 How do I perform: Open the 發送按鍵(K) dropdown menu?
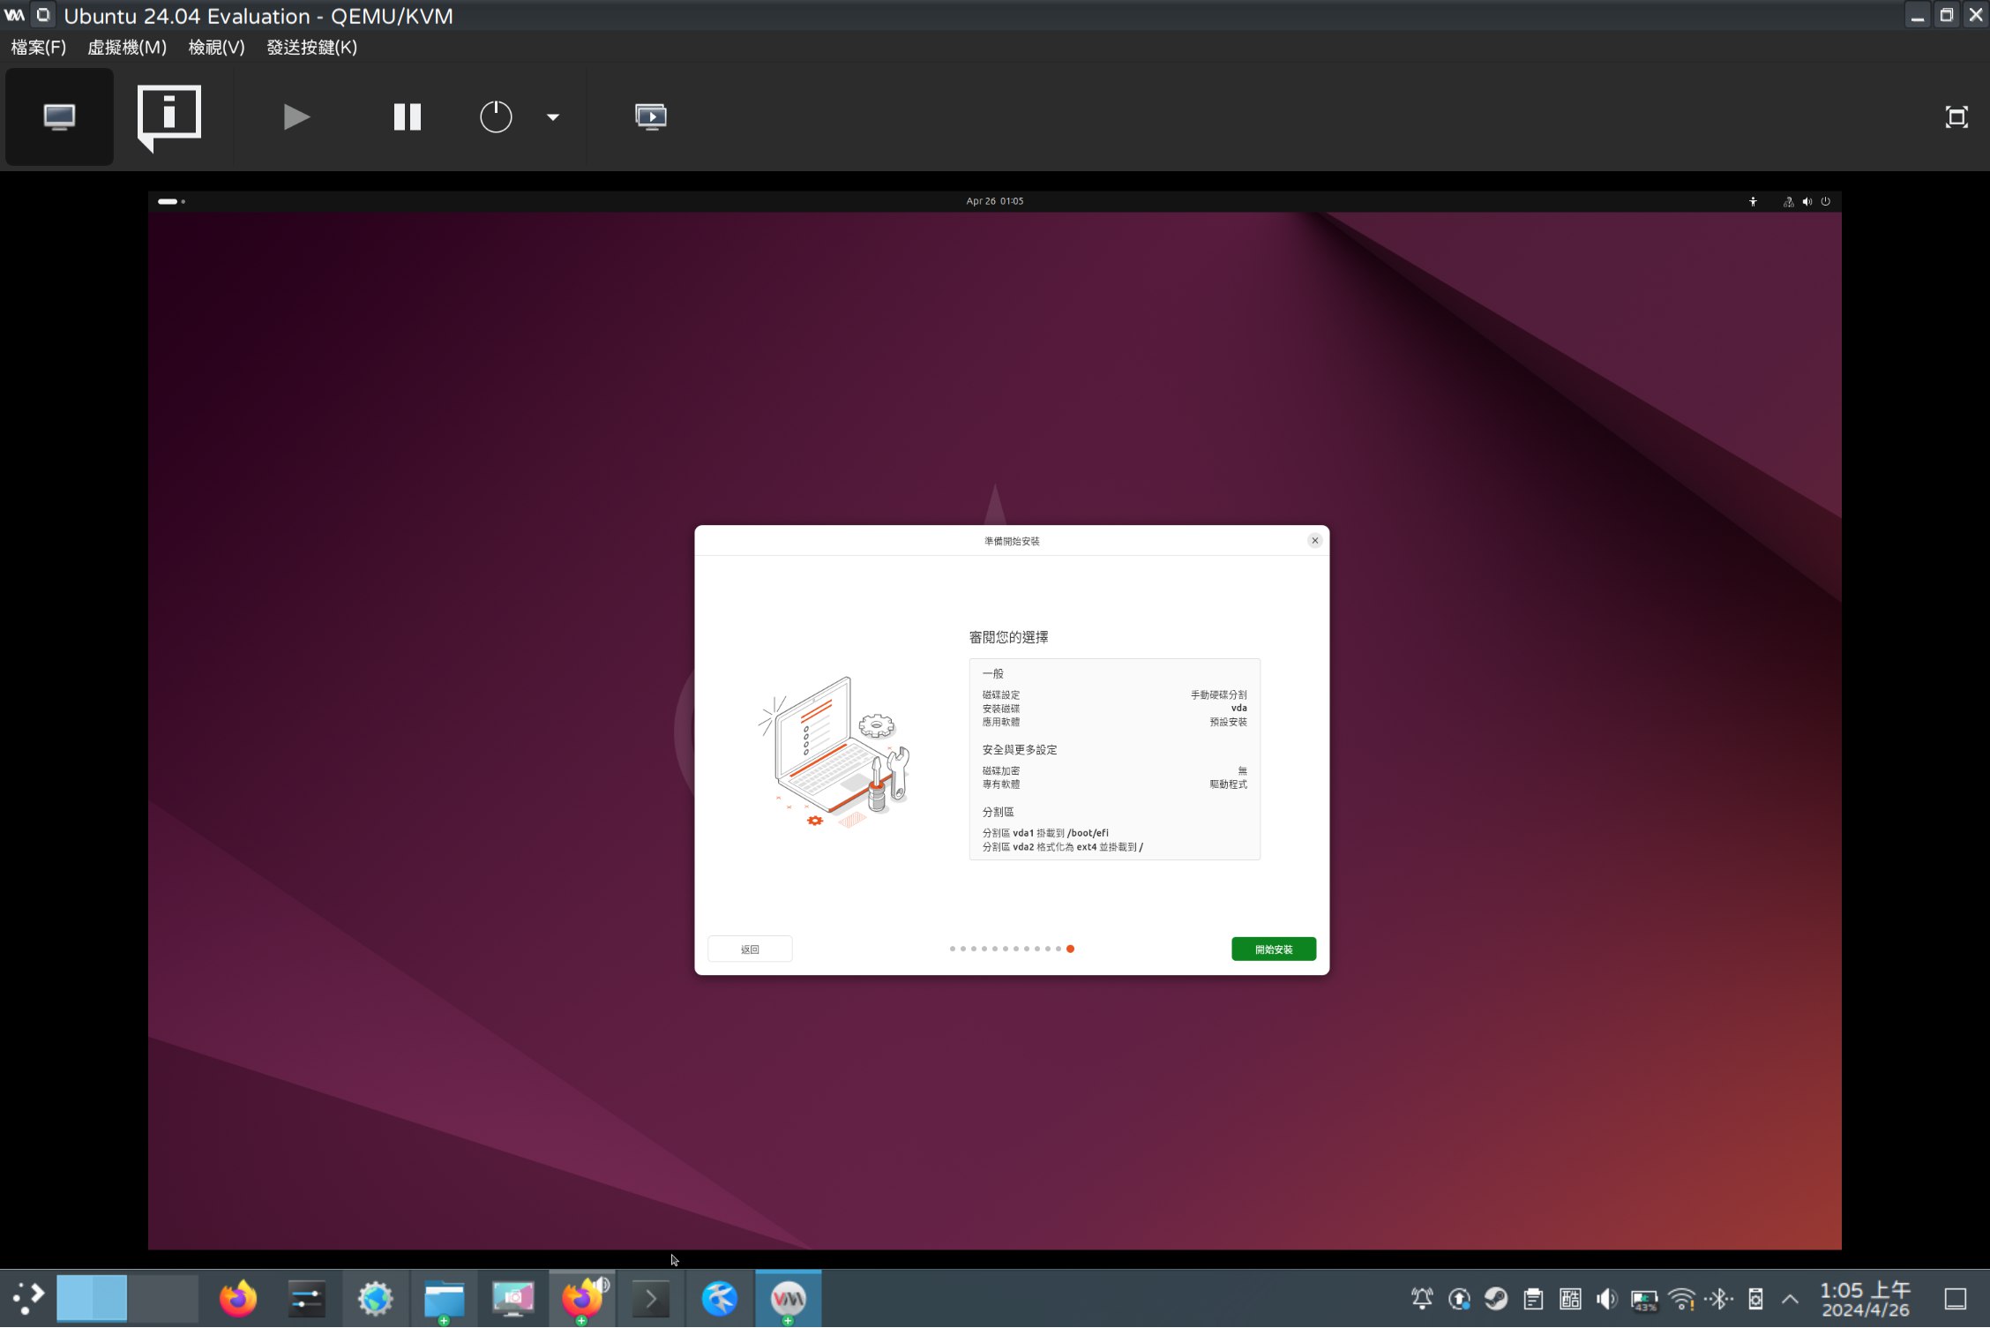pyautogui.click(x=311, y=47)
